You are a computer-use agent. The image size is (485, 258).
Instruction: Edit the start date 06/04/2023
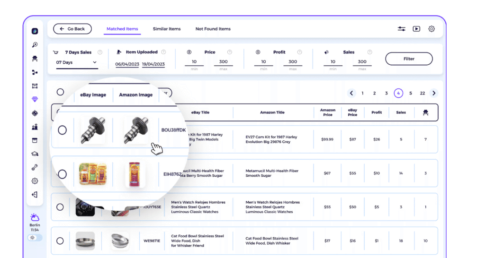[127, 64]
